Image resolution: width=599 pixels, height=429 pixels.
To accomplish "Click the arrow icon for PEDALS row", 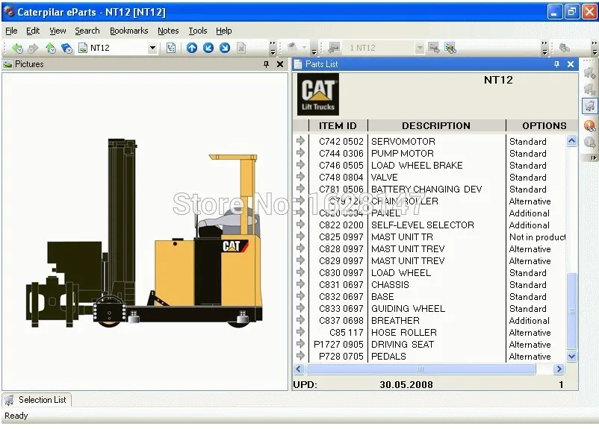I will pyautogui.click(x=300, y=355).
